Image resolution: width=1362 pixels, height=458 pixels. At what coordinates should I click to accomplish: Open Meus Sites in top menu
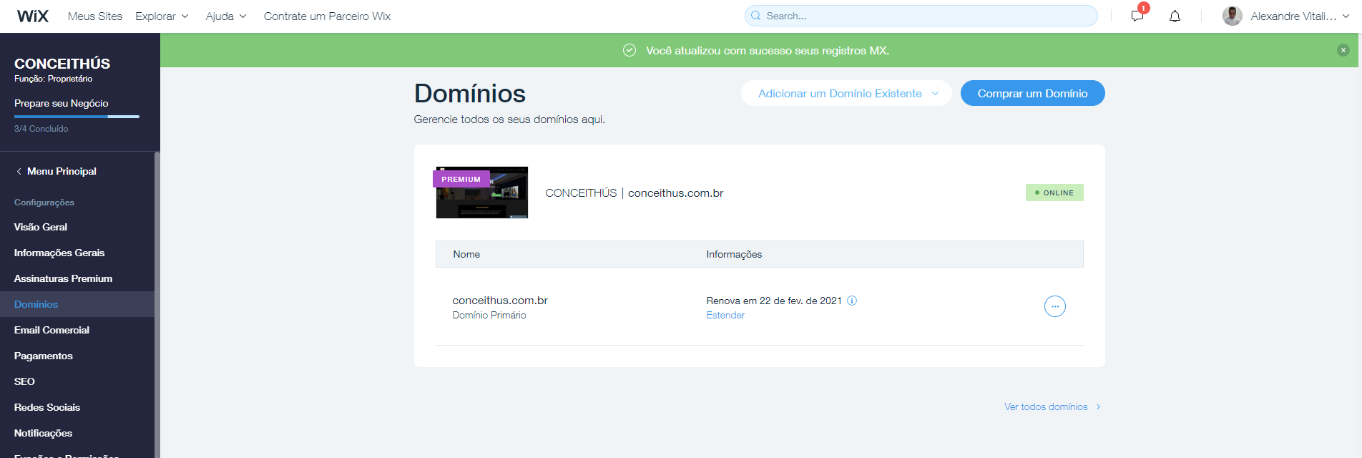point(95,16)
